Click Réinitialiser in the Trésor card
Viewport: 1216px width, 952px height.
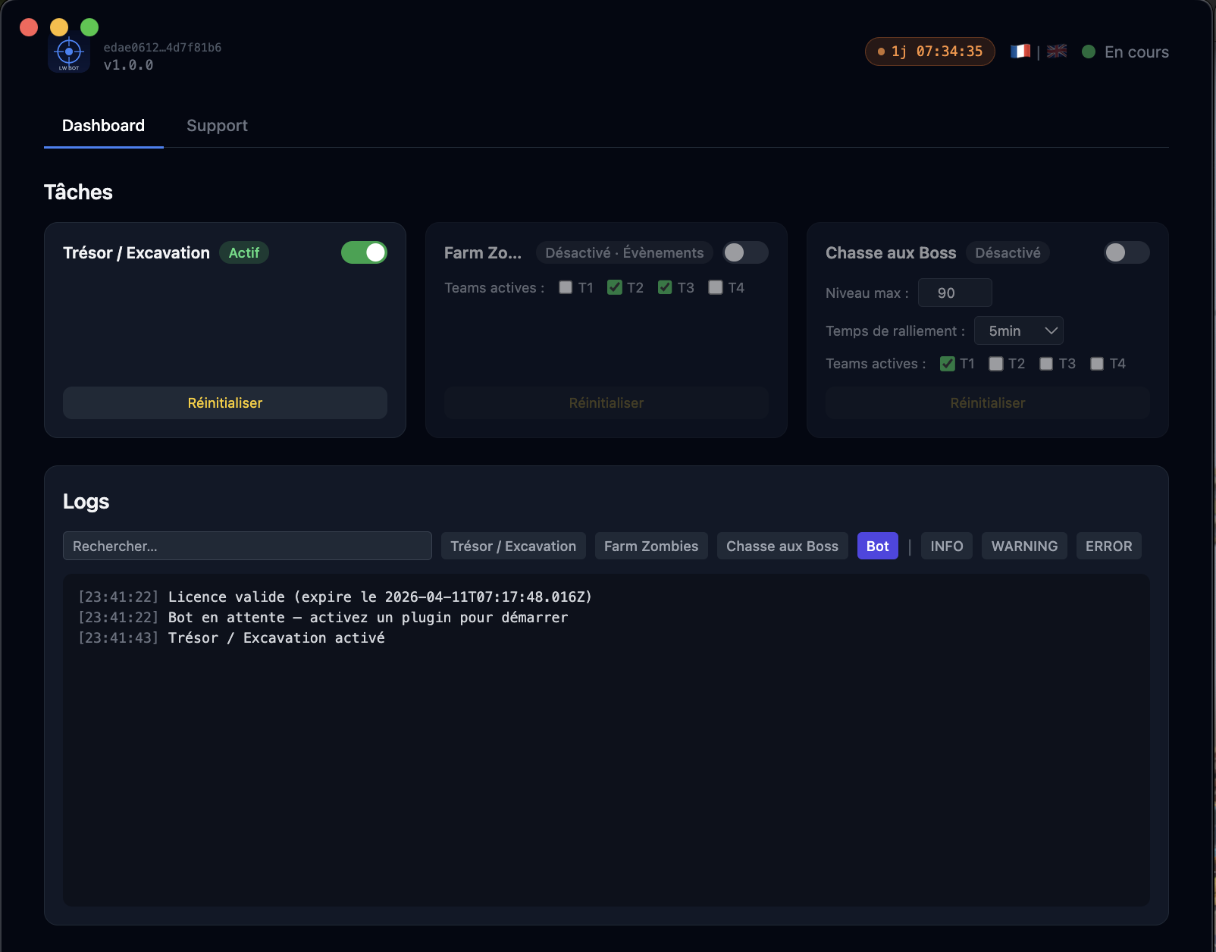pos(224,402)
